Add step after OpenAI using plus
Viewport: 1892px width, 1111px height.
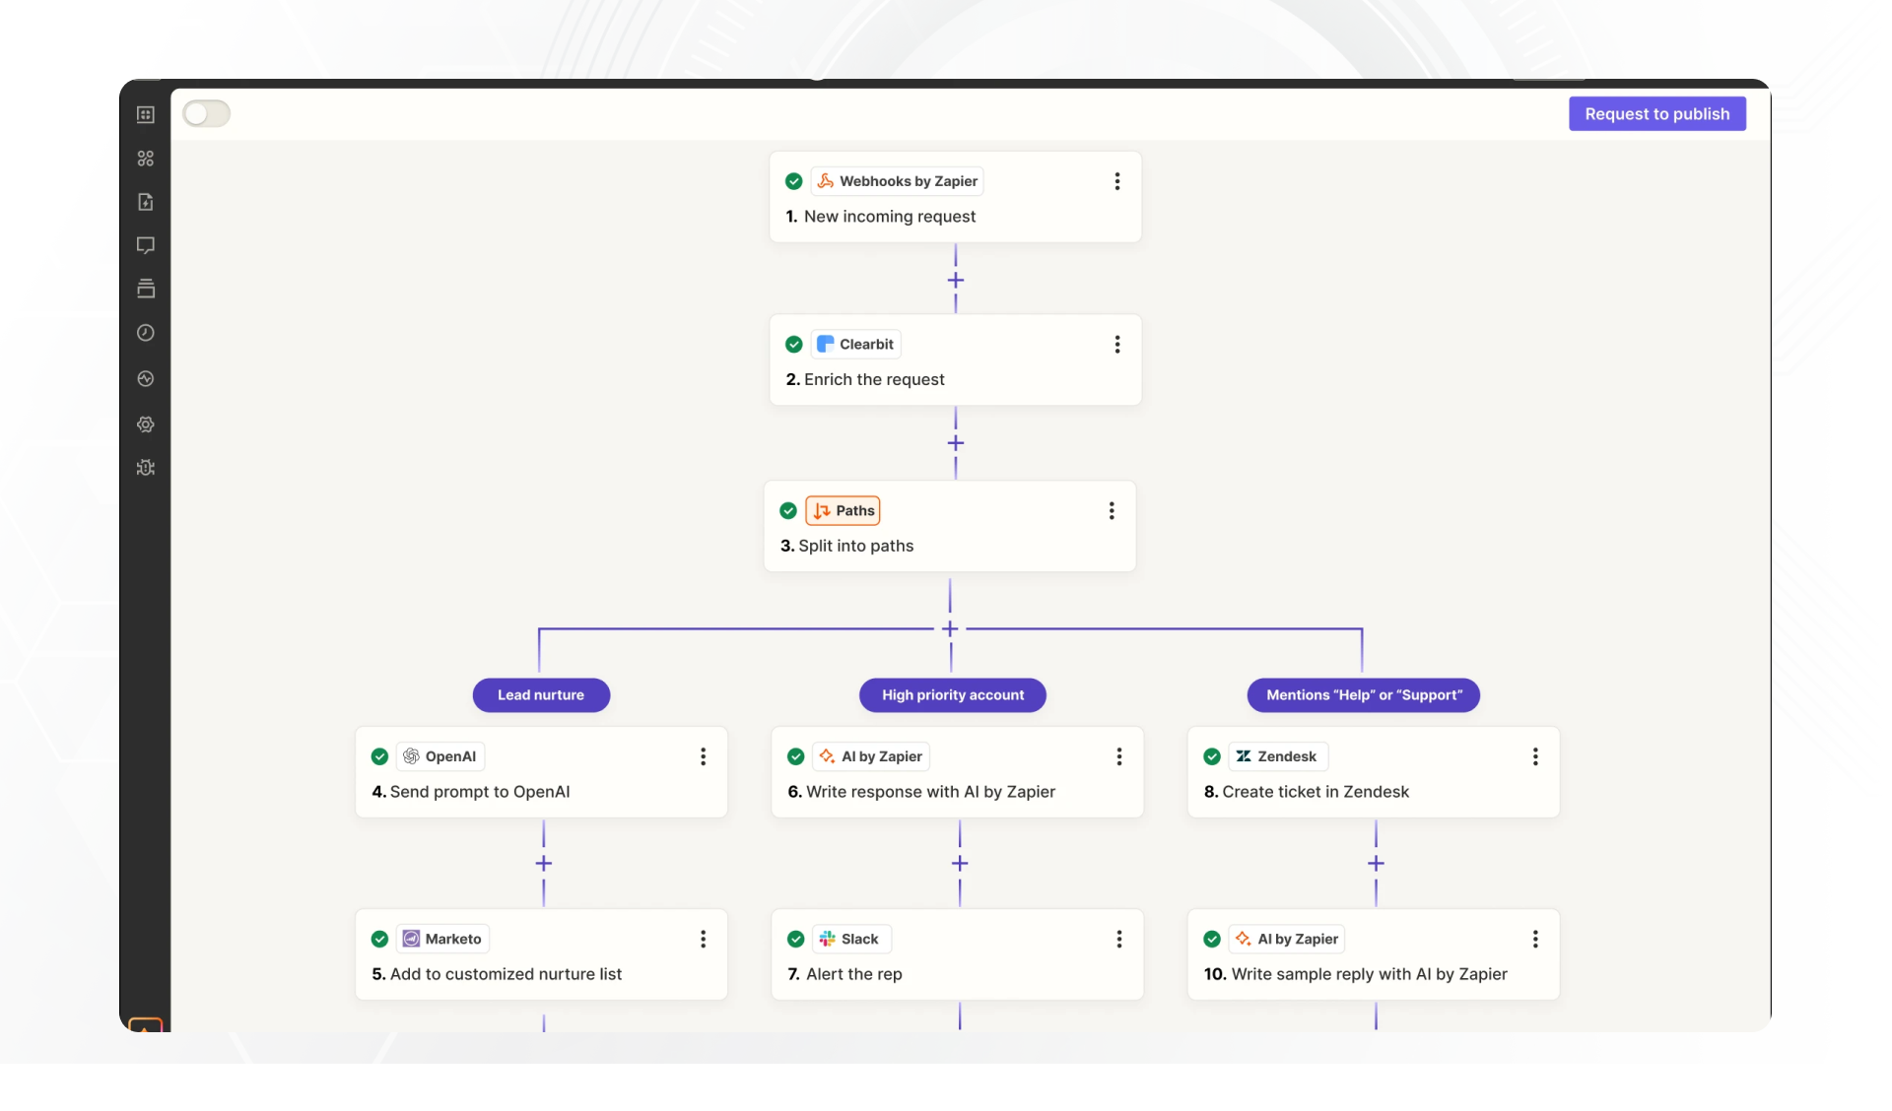543,863
